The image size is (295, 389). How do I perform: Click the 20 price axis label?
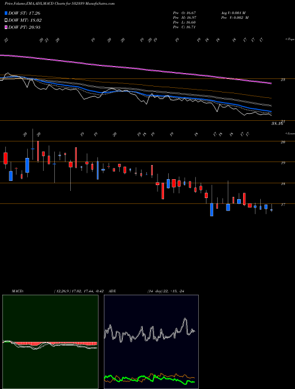[x=283, y=142]
